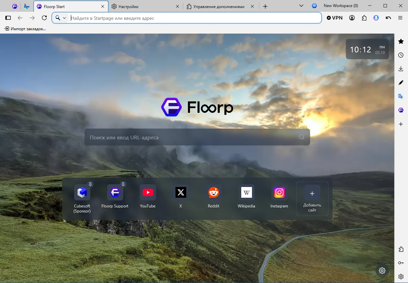Image resolution: width=408 pixels, height=283 pixels.
Task: Click the purple profile avatar icon
Action: click(x=376, y=18)
